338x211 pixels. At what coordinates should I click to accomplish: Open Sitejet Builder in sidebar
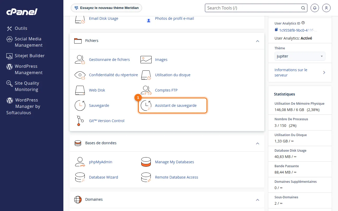[x=30, y=56]
